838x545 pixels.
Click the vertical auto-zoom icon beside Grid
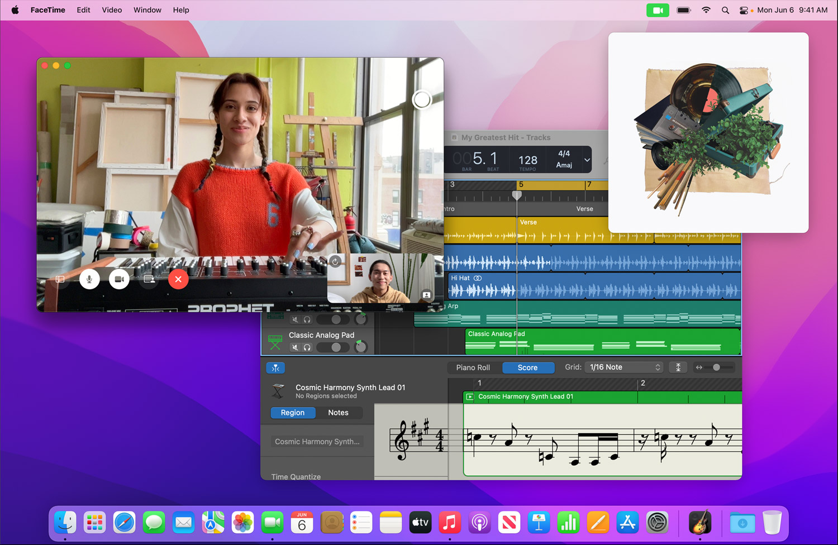[x=678, y=367]
